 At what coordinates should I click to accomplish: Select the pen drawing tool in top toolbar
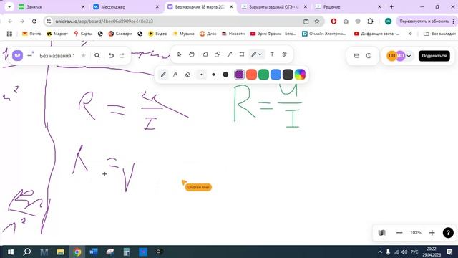click(253, 54)
